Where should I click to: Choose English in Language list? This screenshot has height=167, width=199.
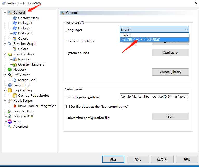coord(154,35)
